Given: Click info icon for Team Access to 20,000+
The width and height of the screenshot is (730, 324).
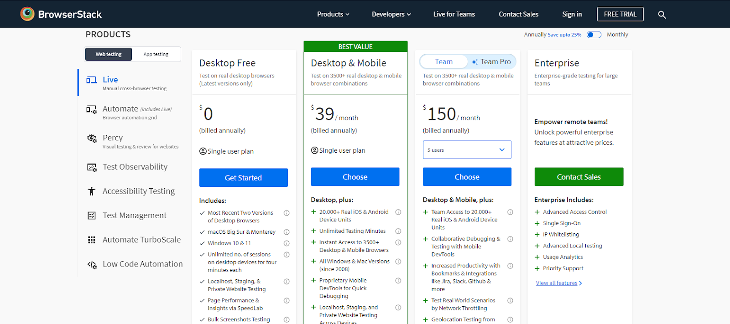Looking at the screenshot, I should coord(510,212).
